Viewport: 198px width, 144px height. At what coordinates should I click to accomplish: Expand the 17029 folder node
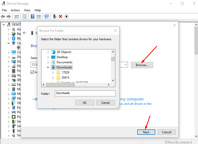coord(53,73)
